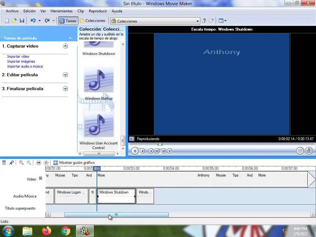Step to the previous frame in the monitor
This screenshot has height=237, width=316.
(x=157, y=151)
